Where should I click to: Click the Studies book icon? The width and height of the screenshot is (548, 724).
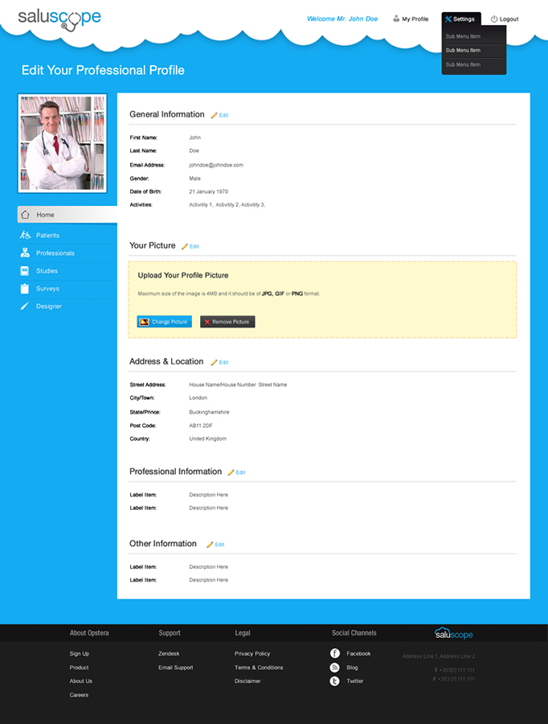[25, 270]
